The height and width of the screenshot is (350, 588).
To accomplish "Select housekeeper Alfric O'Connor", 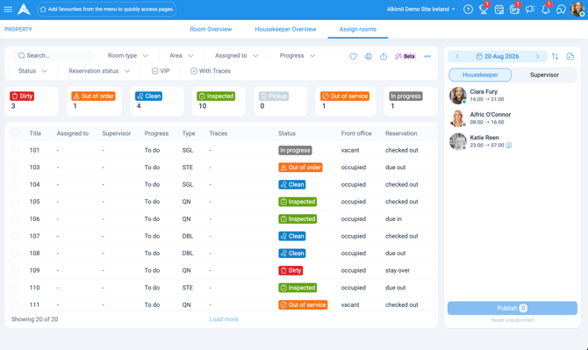I will click(513, 118).
